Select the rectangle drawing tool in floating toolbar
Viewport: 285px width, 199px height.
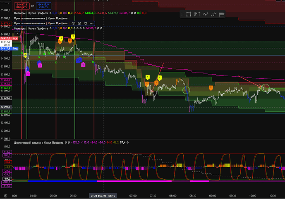189,14
